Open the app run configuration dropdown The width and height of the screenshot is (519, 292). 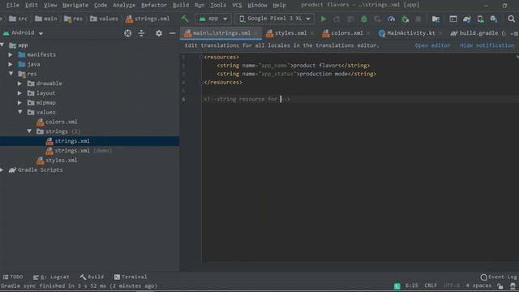pos(212,19)
